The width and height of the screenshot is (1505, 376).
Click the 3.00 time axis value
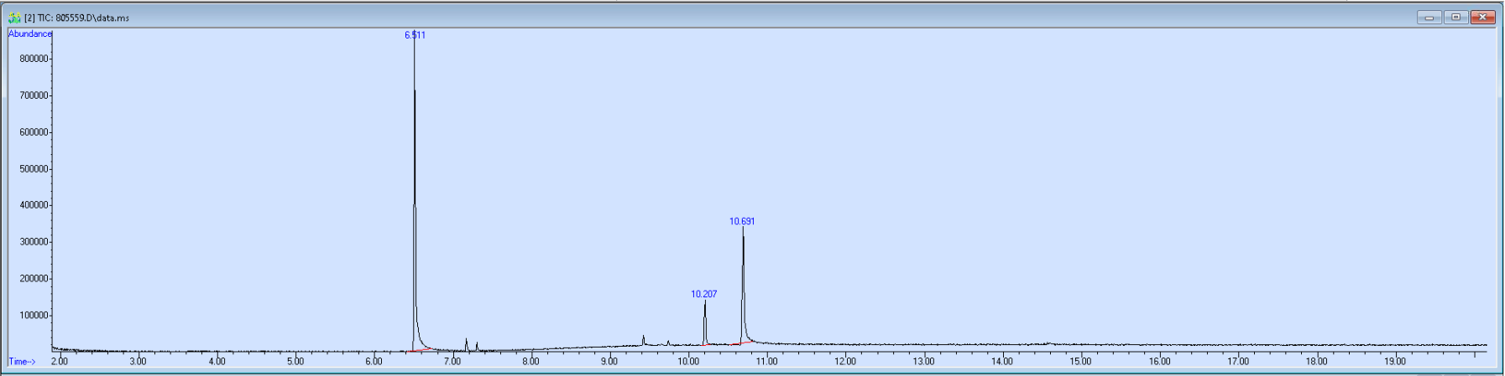[138, 362]
